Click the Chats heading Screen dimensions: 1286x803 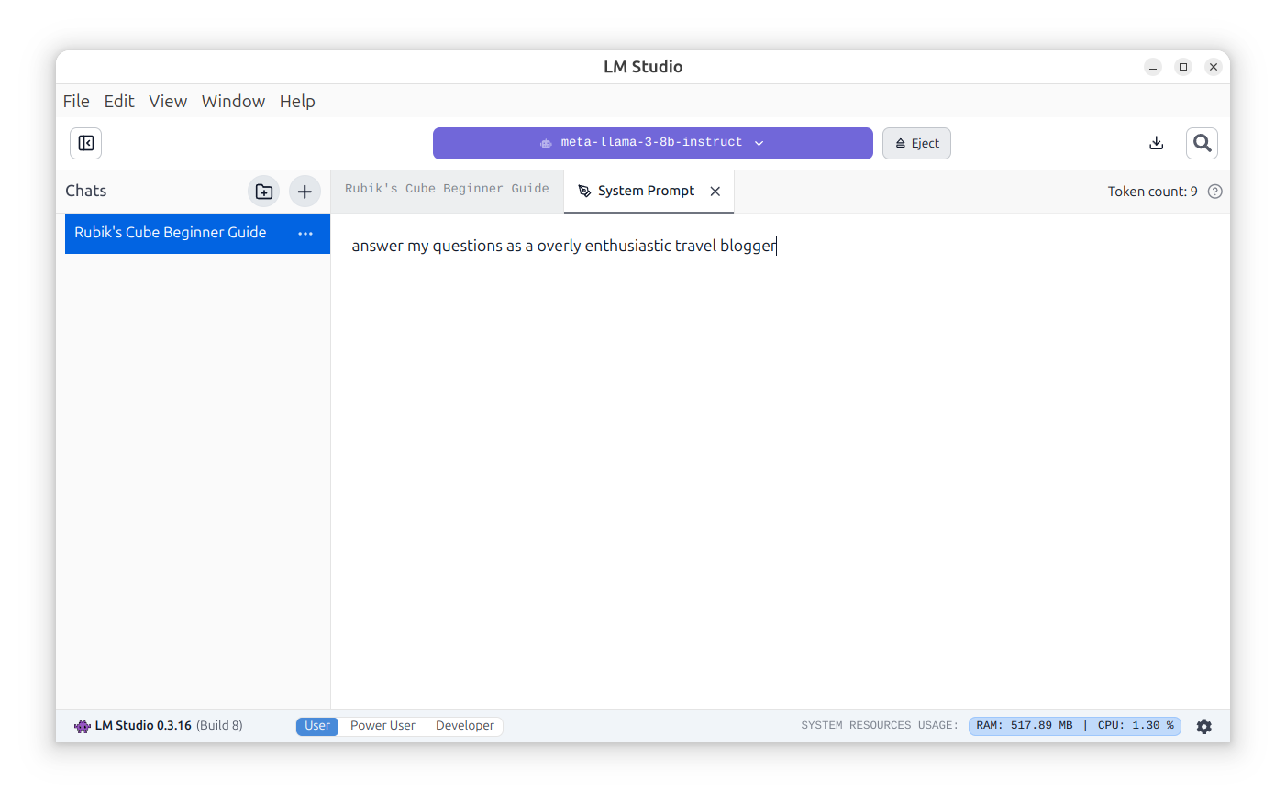click(x=86, y=191)
